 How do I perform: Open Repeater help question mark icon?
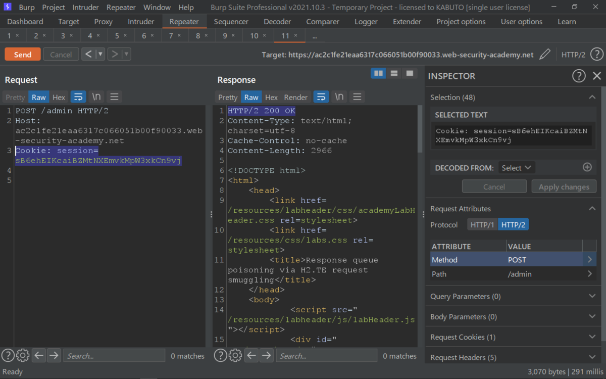(x=596, y=54)
